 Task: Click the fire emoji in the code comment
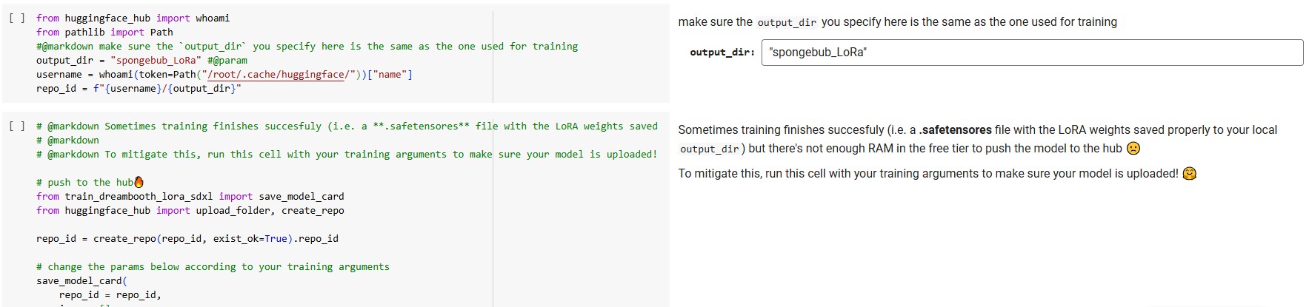[139, 183]
